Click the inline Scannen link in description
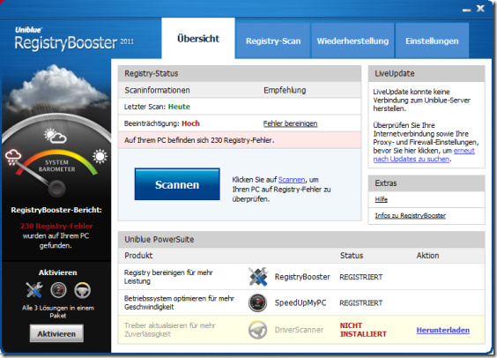This screenshot has height=358, width=497. (292, 180)
